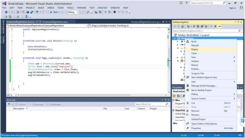Collapse the OnInit method outline marker

pos(12,41)
